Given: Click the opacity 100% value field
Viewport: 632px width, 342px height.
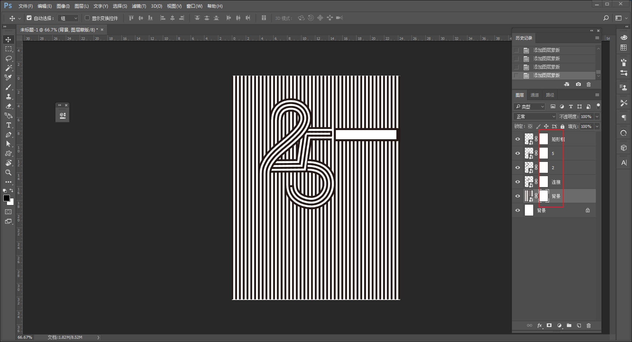Looking at the screenshot, I should tap(587, 117).
